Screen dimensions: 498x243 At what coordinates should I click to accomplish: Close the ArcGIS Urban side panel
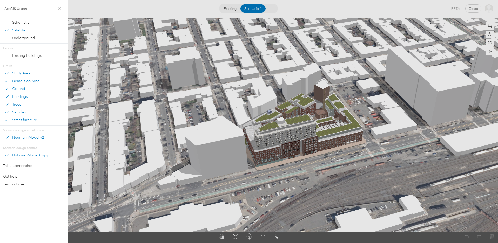point(60,9)
